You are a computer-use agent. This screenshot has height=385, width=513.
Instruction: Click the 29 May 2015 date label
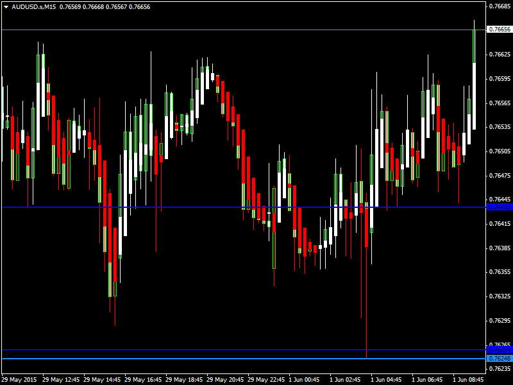(19, 379)
